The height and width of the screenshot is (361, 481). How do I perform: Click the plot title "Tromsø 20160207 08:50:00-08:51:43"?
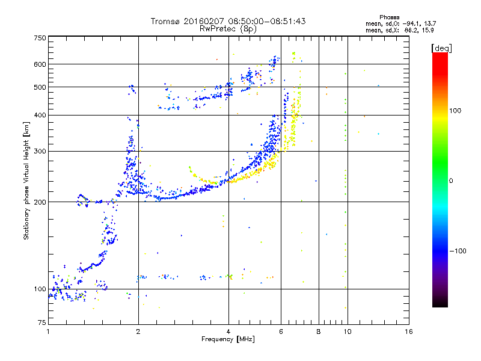(x=228, y=21)
